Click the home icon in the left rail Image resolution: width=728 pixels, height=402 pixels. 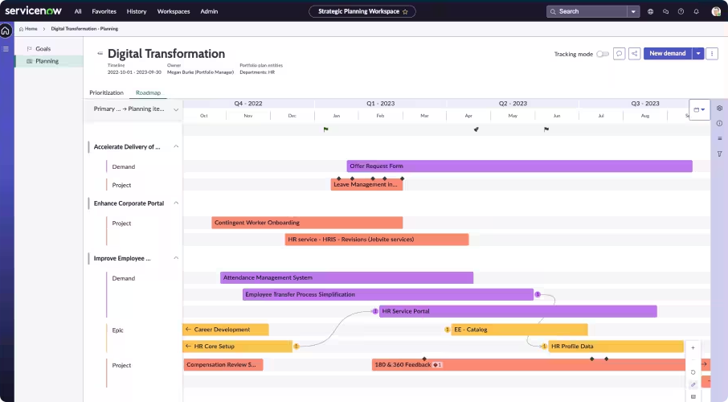click(6, 31)
